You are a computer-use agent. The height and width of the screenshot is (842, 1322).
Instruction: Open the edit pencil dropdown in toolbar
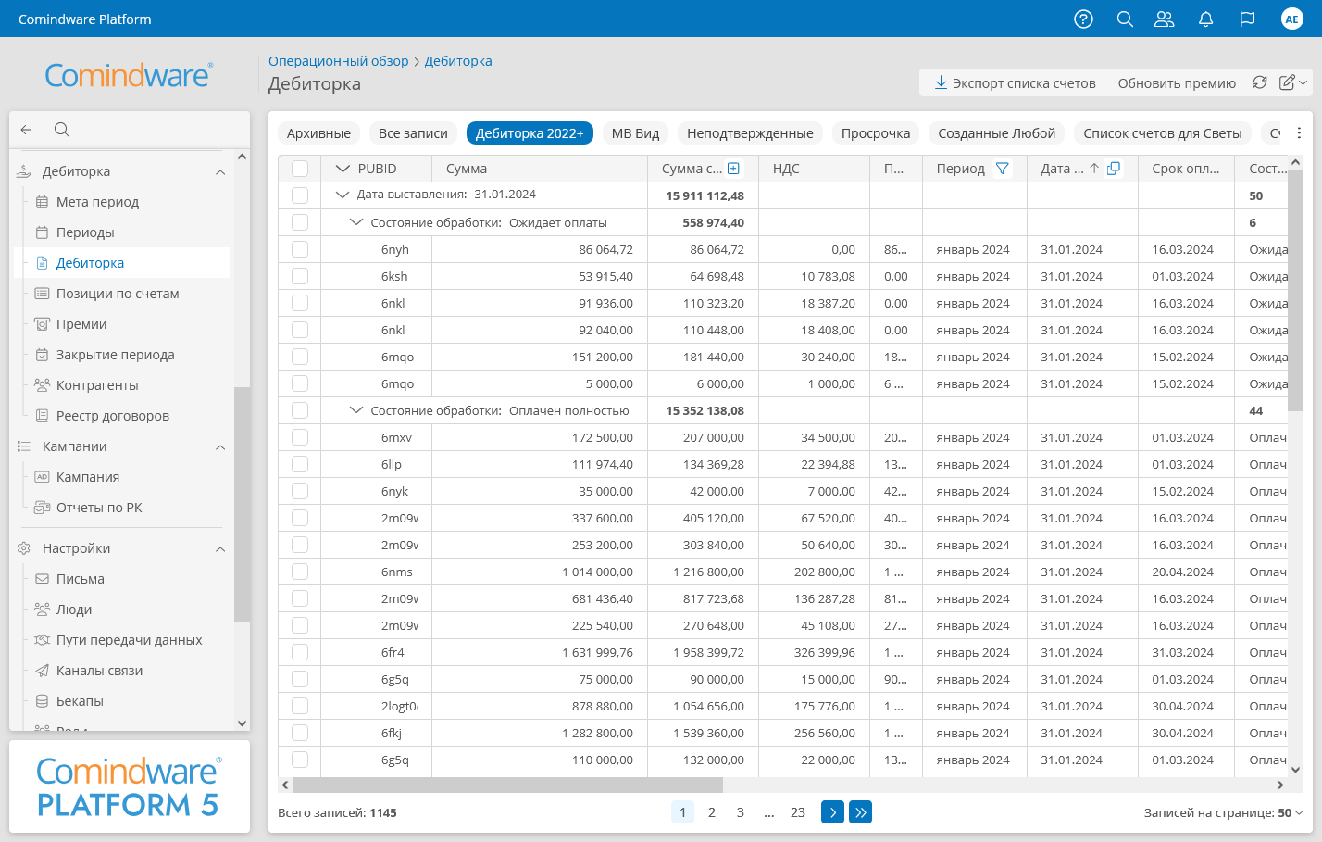point(1293,82)
